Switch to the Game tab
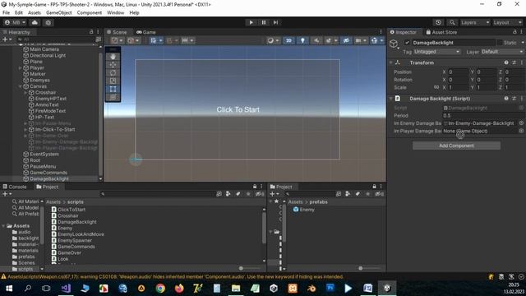The width and height of the screenshot is (526, 296). (x=146, y=32)
